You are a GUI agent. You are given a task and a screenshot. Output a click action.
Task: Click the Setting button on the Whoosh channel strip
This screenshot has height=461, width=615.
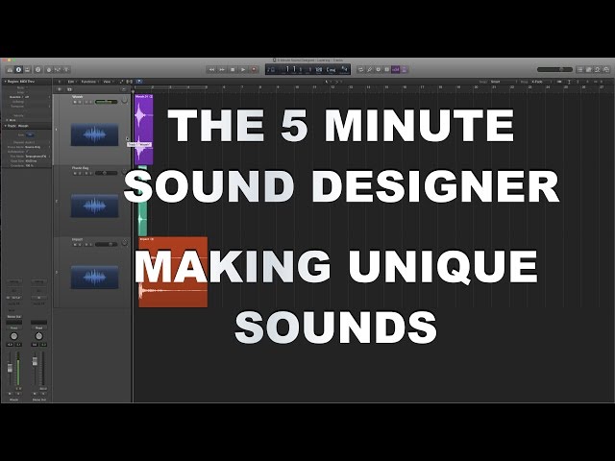pyautogui.click(x=13, y=281)
